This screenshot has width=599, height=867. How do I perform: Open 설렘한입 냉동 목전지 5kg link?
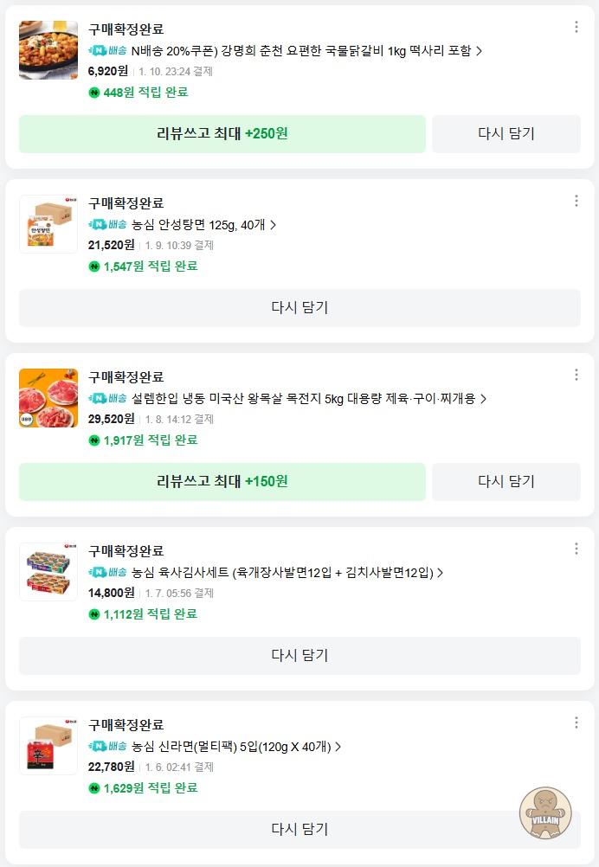click(303, 399)
